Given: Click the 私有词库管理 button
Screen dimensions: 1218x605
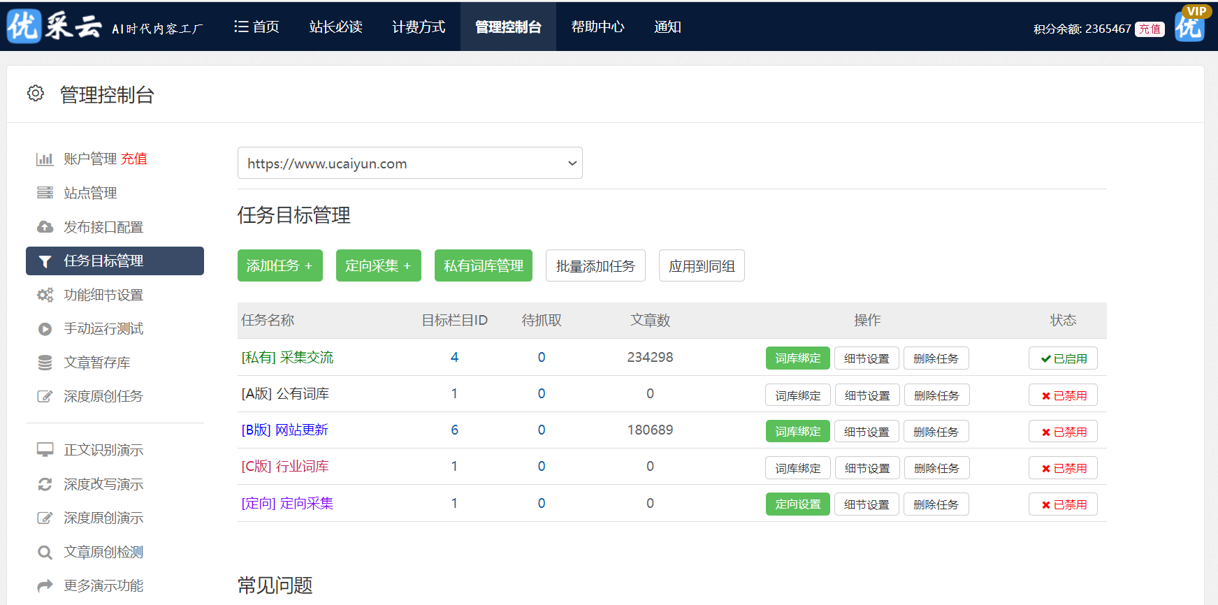Looking at the screenshot, I should tap(483, 265).
